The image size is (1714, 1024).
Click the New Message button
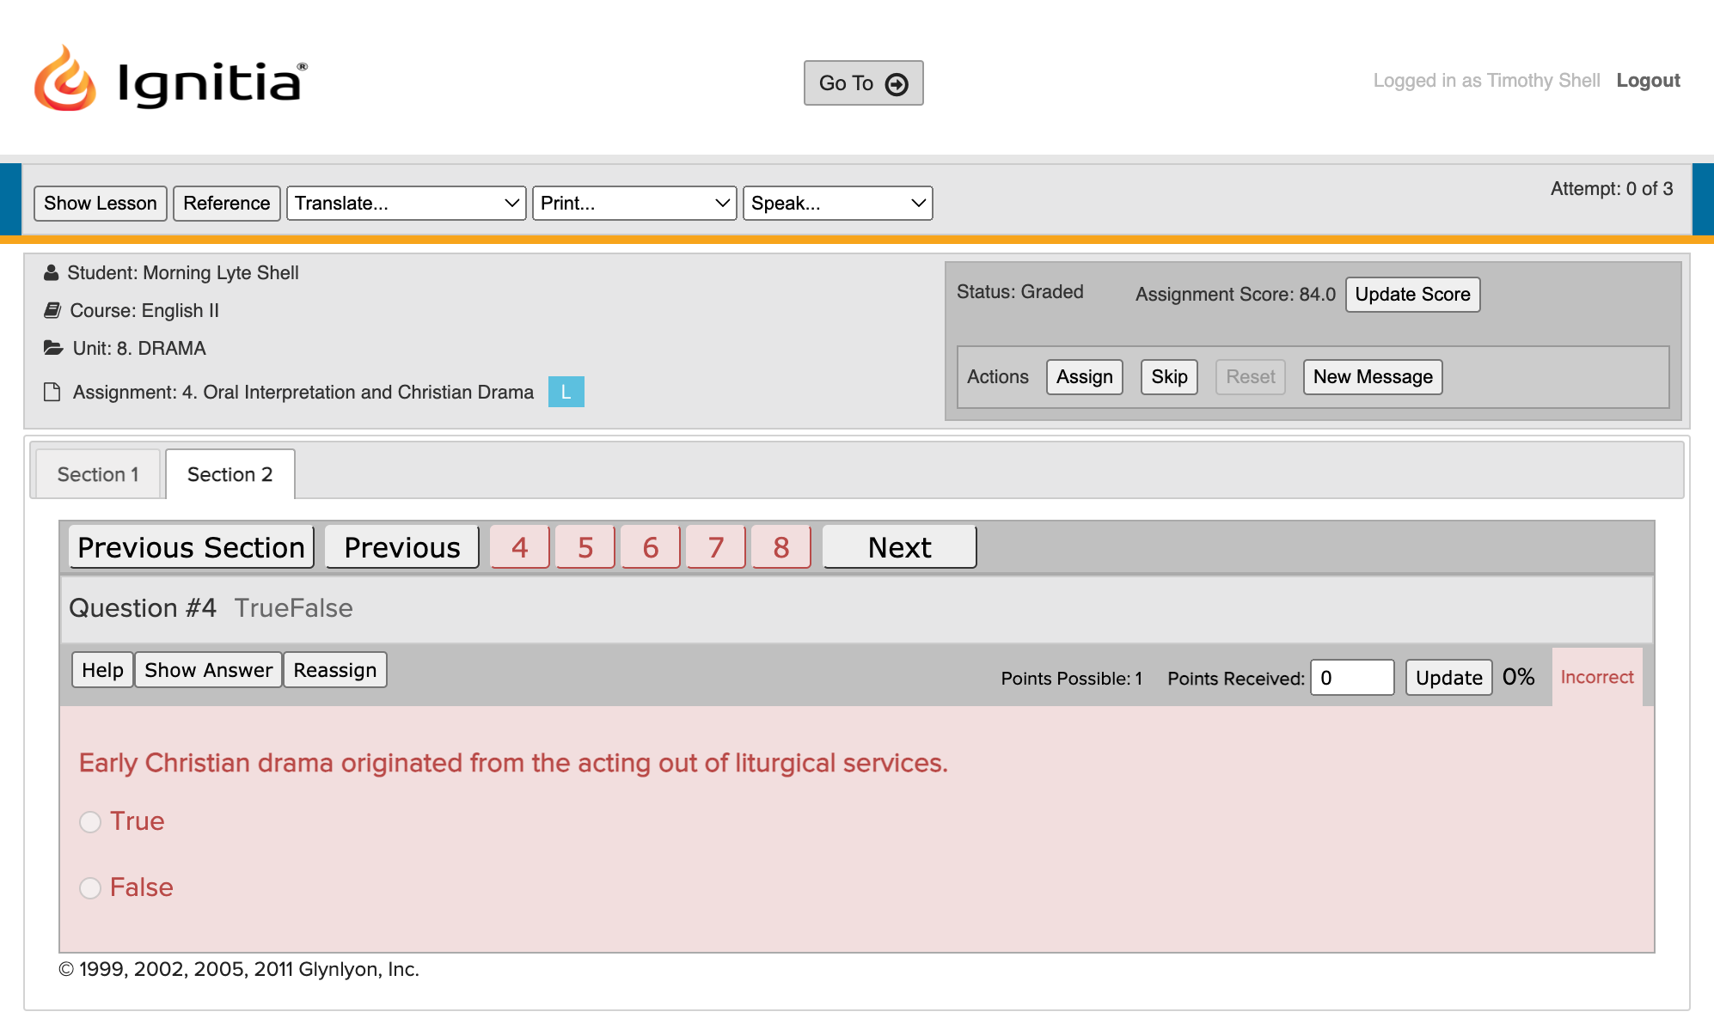pyautogui.click(x=1374, y=377)
